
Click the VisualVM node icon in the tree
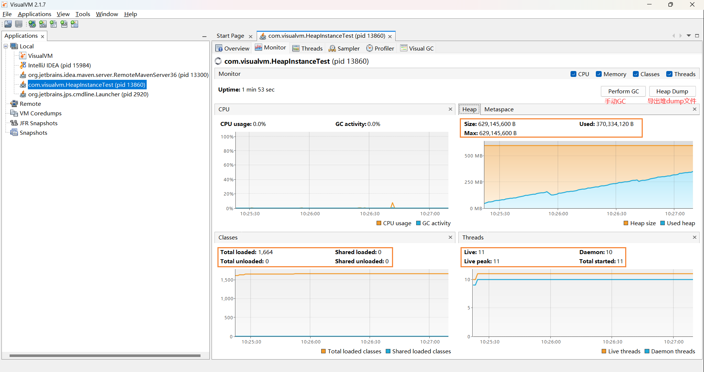pyautogui.click(x=23, y=56)
